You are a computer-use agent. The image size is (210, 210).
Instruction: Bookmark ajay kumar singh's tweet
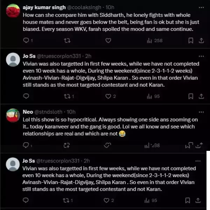point(191,41)
